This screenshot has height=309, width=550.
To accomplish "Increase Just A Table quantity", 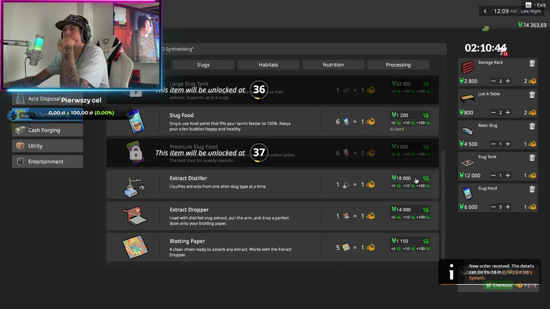I will click(507, 112).
